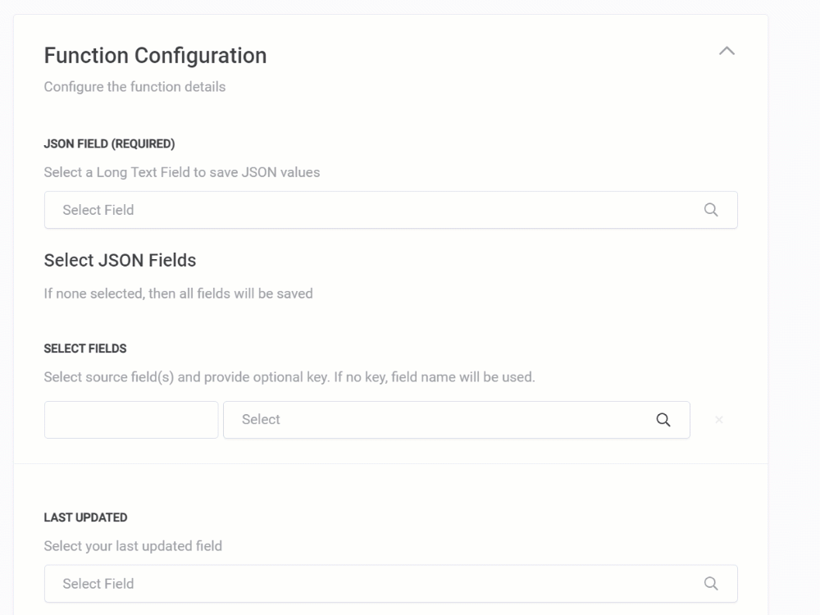The image size is (820, 615).
Task: Remove the select fields row with X icon
Action: pyautogui.click(x=719, y=420)
